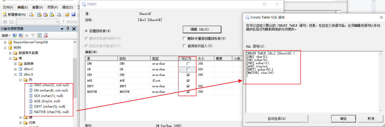Toggle nullable checkbox for SN row
385x127 pixels.
(188, 70)
